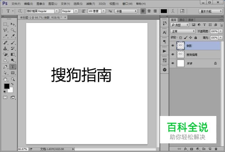
Task: Select the Eyedropper tool
Action: (x=13, y=36)
